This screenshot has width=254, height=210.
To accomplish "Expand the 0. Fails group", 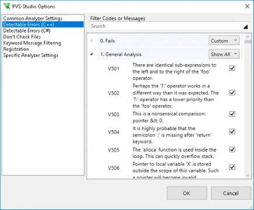I will point(92,41).
